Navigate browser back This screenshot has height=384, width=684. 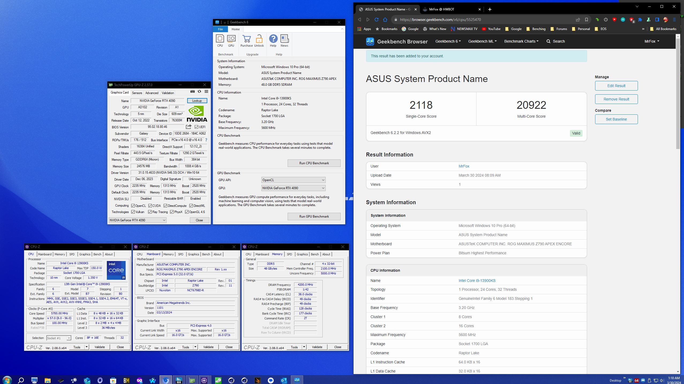pyautogui.click(x=359, y=20)
